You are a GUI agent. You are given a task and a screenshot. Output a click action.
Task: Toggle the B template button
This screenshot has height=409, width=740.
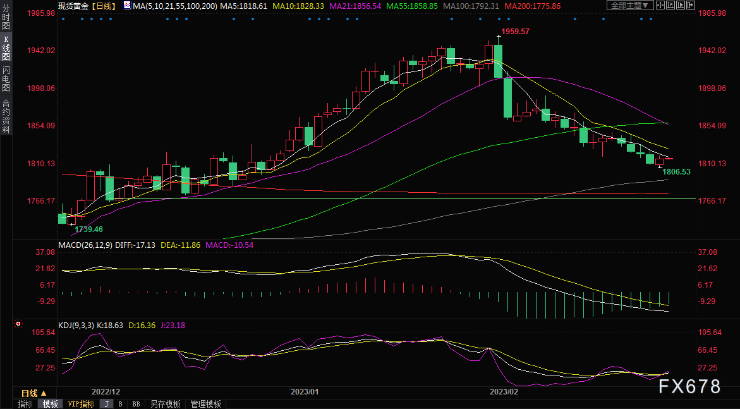click(120, 404)
